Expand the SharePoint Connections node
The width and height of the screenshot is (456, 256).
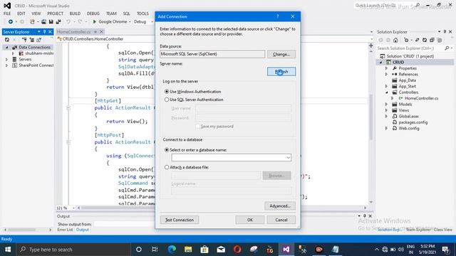click(6, 65)
